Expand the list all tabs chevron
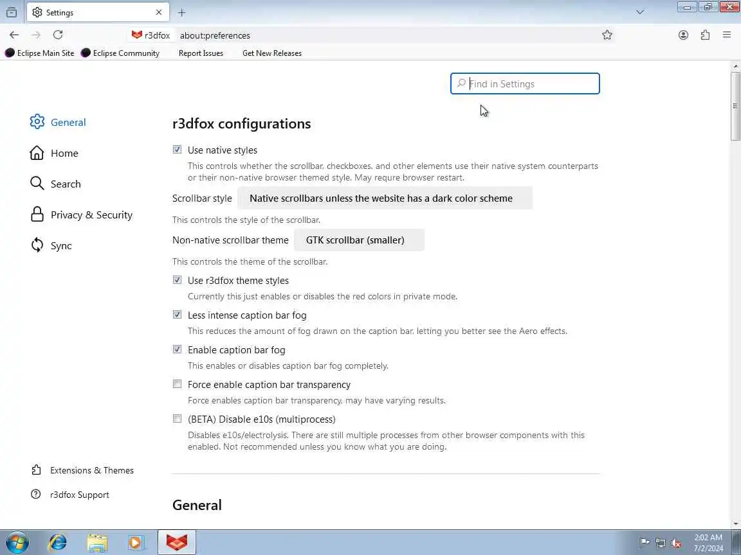Viewport: 741px width, 555px height. pyautogui.click(x=640, y=12)
